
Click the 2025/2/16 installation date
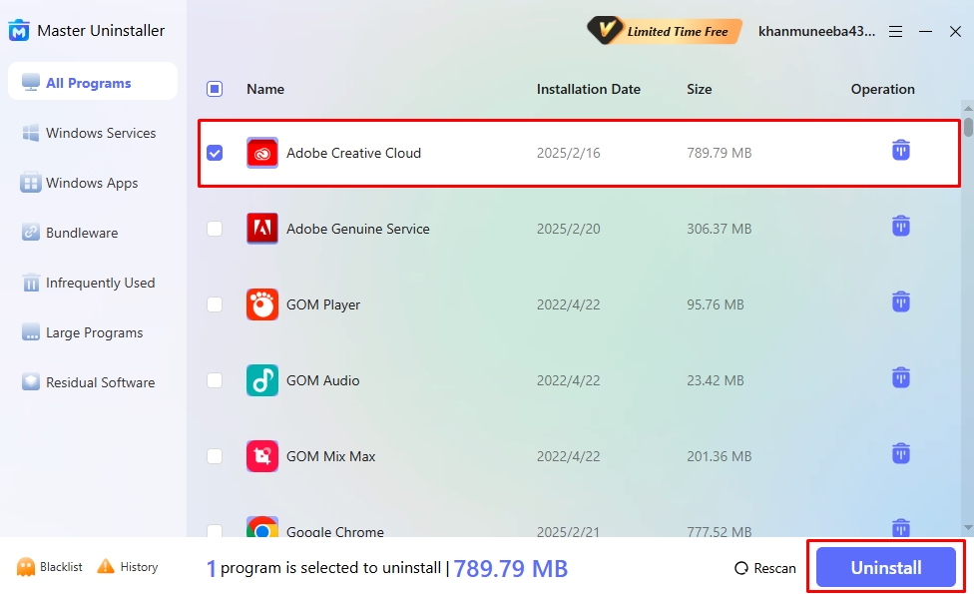point(569,153)
